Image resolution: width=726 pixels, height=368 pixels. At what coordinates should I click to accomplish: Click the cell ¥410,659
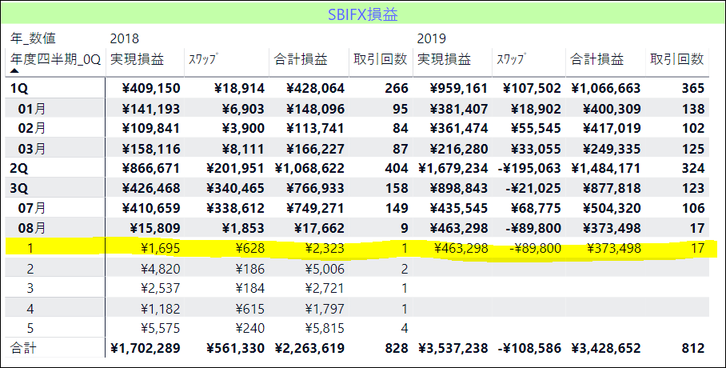coord(151,208)
